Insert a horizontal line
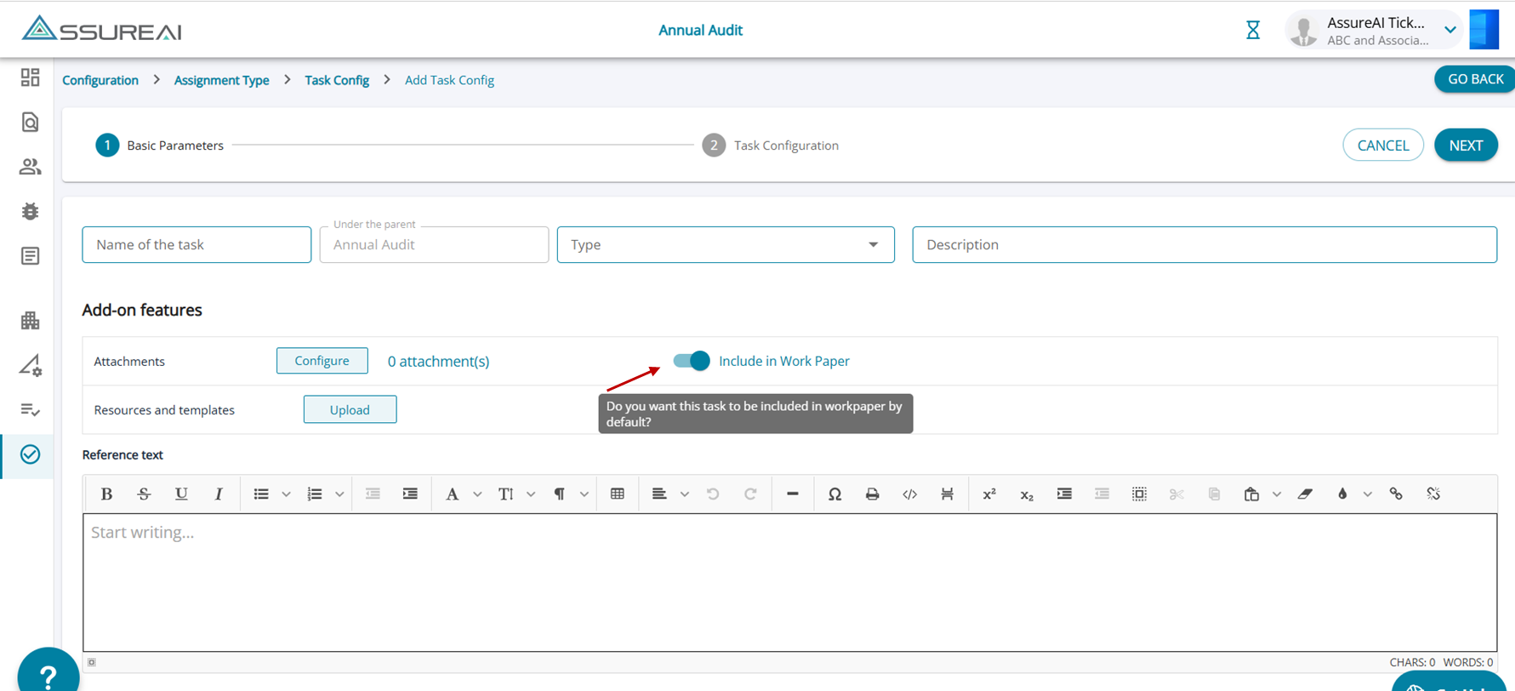This screenshot has width=1515, height=691. pos(793,494)
